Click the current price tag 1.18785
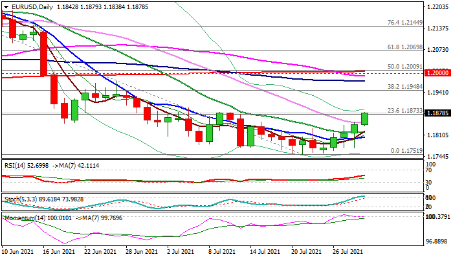The height and width of the screenshot is (259, 453). 437,113
